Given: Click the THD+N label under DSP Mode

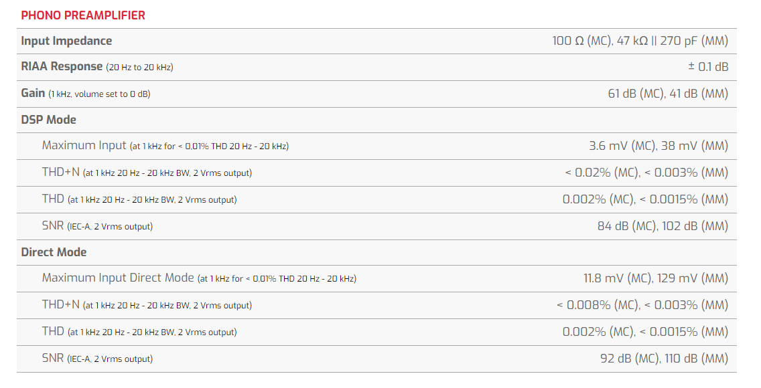Looking at the screenshot, I should click(60, 172).
